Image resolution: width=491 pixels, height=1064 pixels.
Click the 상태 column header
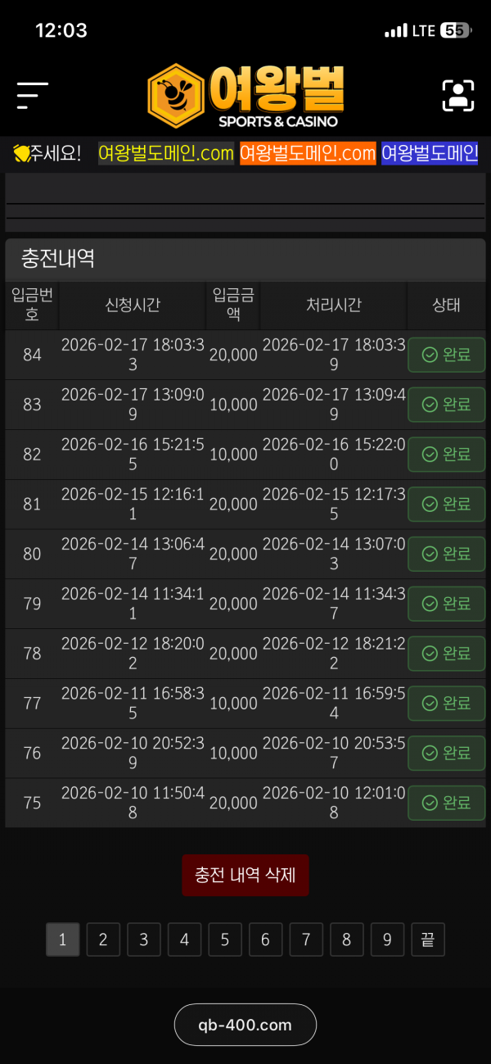(x=446, y=306)
